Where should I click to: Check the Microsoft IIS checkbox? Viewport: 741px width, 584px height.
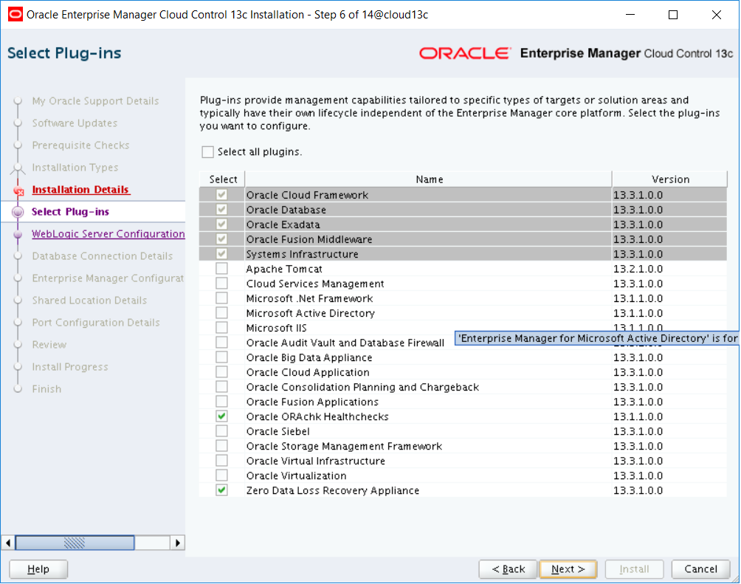pyautogui.click(x=221, y=327)
